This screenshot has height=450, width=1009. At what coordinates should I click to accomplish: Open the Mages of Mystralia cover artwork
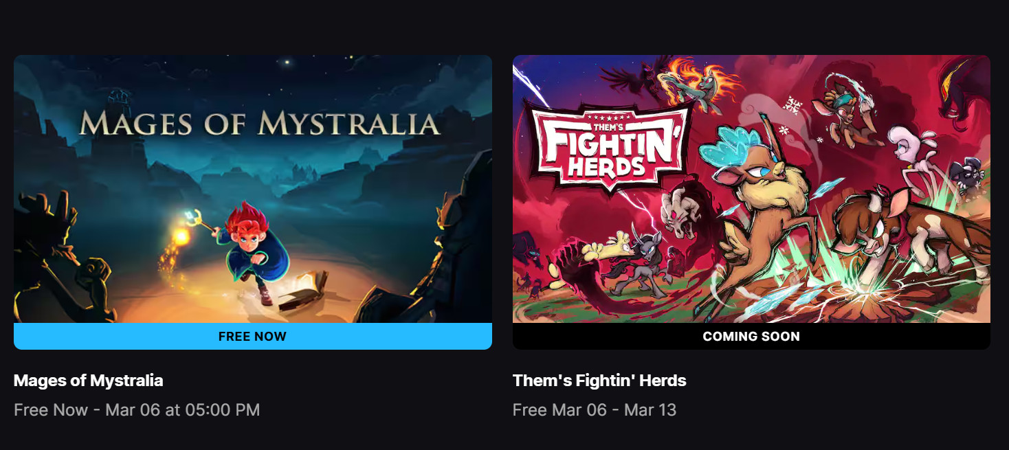252,189
